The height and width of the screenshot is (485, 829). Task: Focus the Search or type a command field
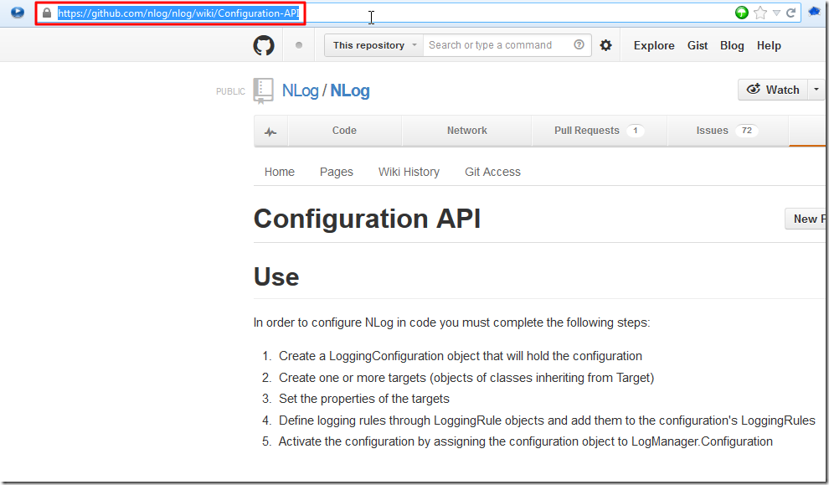point(497,45)
